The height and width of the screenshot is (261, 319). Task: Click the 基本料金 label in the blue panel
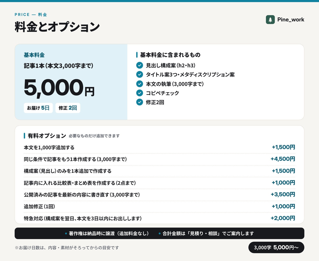(x=34, y=55)
